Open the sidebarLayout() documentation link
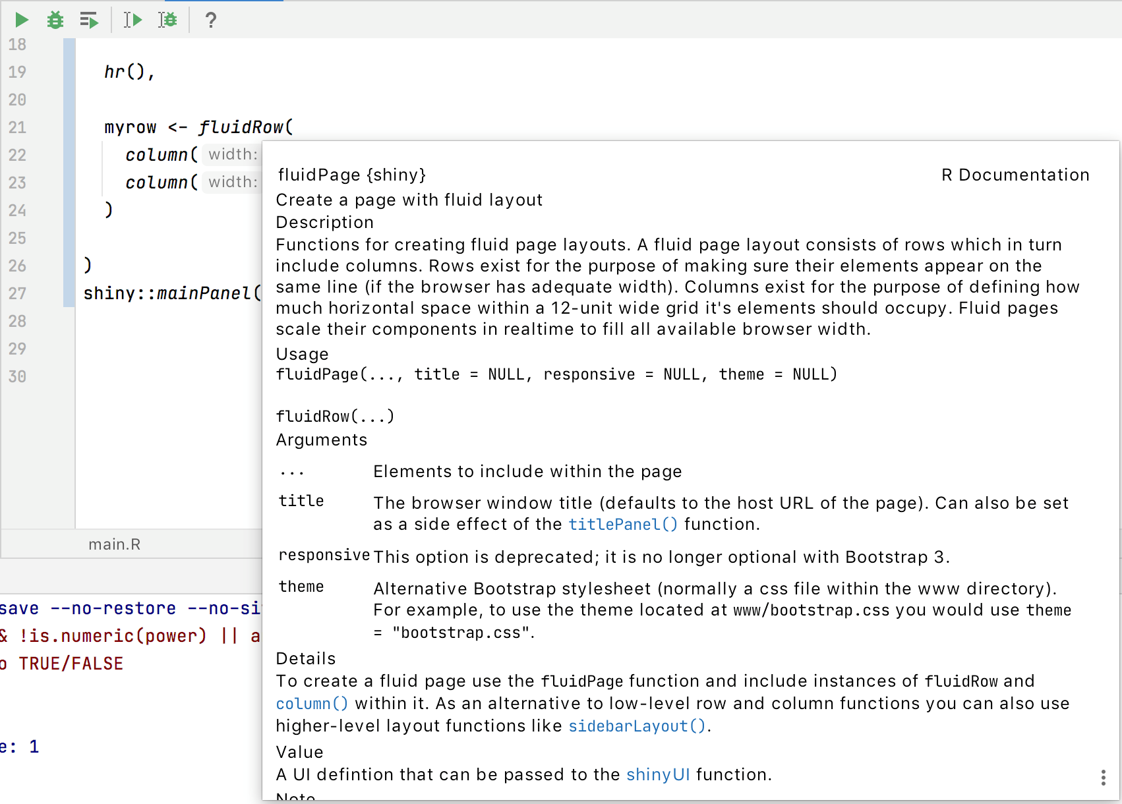Image resolution: width=1122 pixels, height=804 pixels. [635, 726]
